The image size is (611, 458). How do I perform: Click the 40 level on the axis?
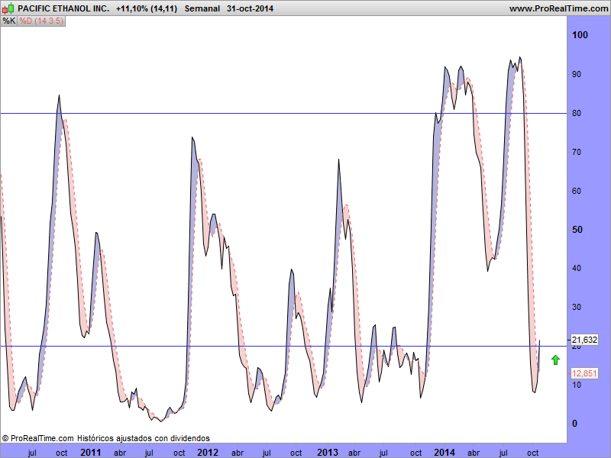pos(577,269)
